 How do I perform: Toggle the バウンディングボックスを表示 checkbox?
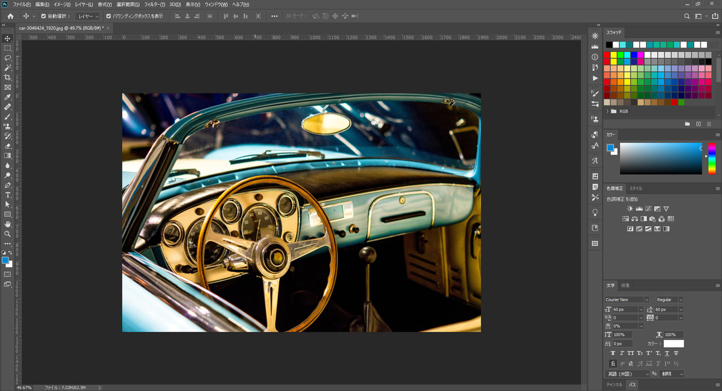(x=108, y=16)
